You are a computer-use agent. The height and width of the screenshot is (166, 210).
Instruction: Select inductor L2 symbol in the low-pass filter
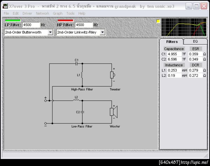pyautogui.click(x=76, y=100)
